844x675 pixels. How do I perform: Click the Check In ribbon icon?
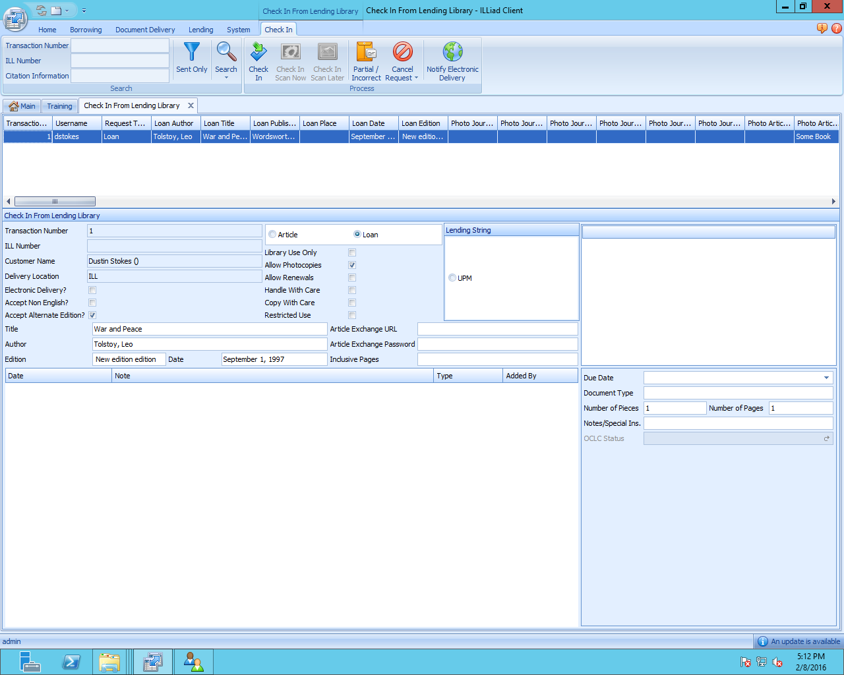pyautogui.click(x=258, y=53)
